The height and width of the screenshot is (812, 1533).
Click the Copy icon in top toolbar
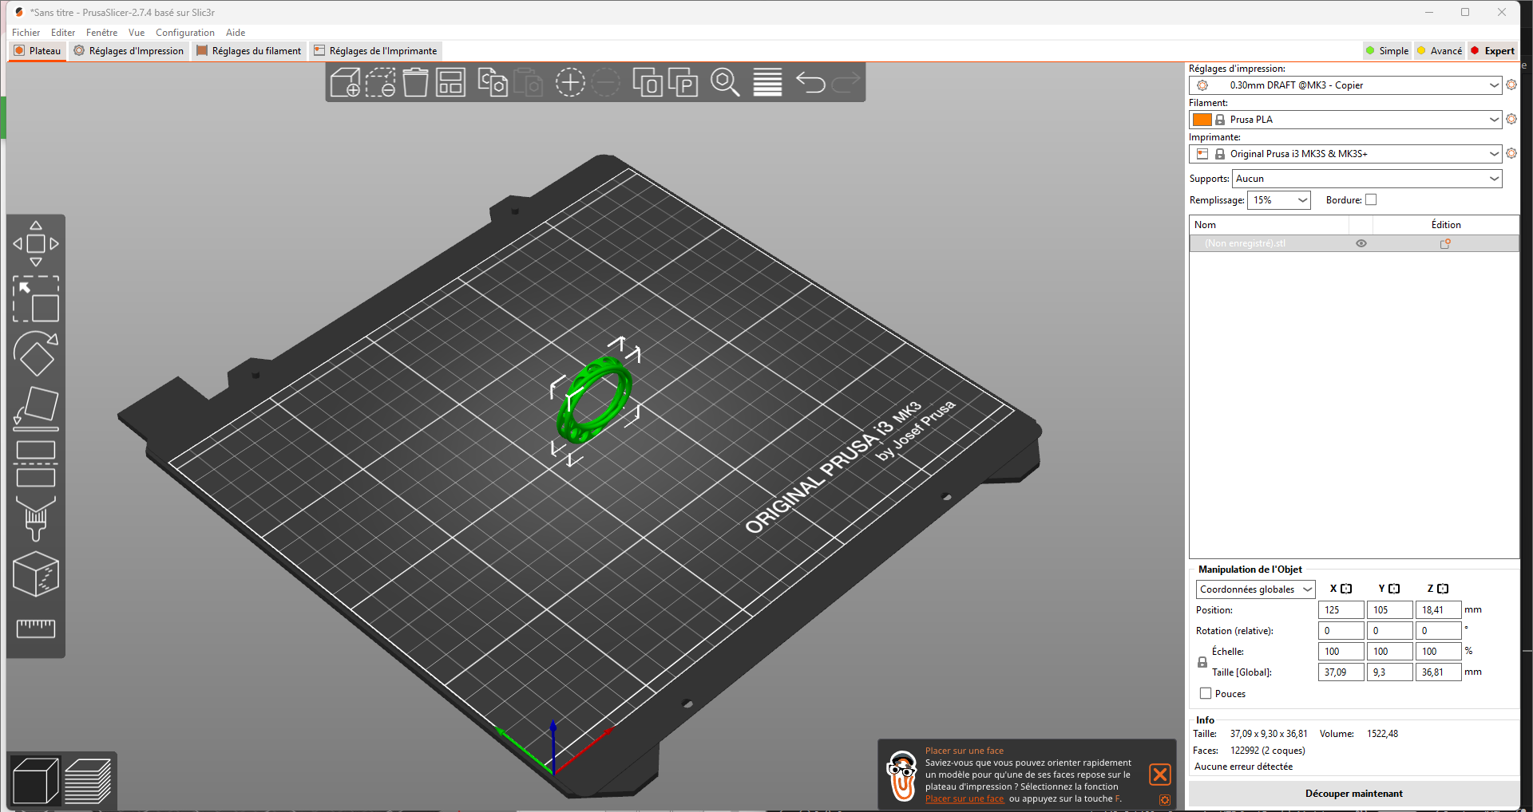coord(493,82)
